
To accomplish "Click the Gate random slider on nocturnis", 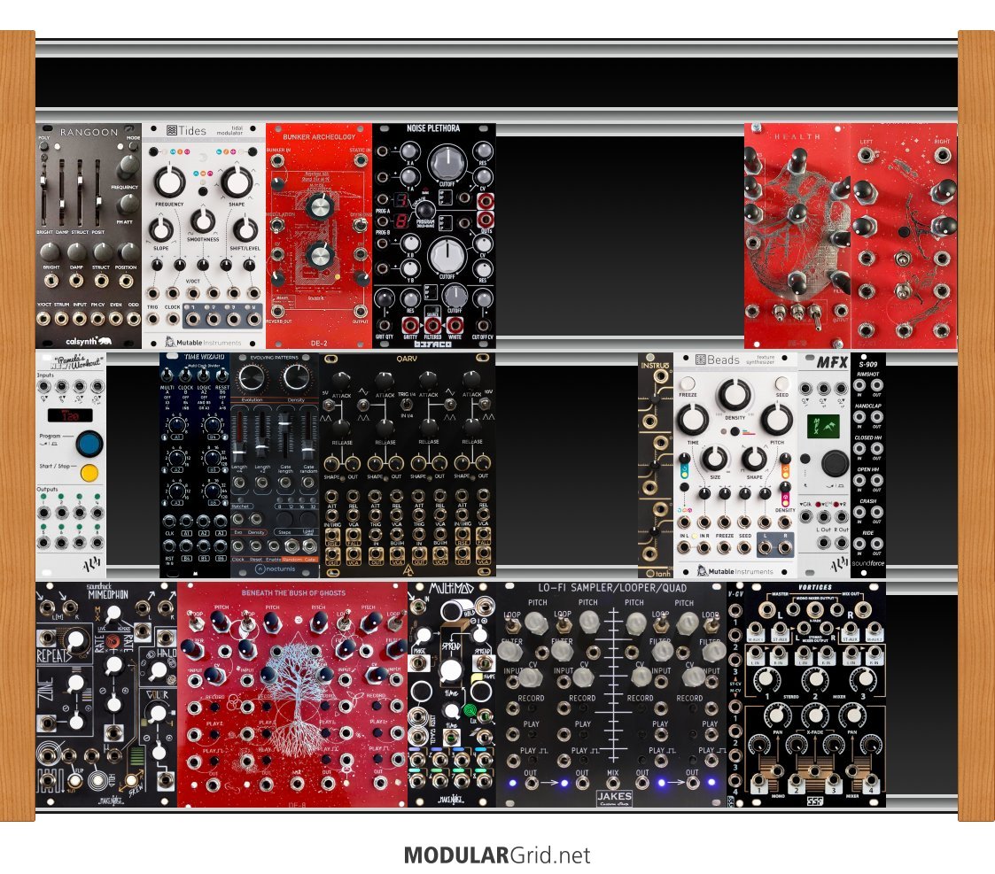I will pos(308,437).
